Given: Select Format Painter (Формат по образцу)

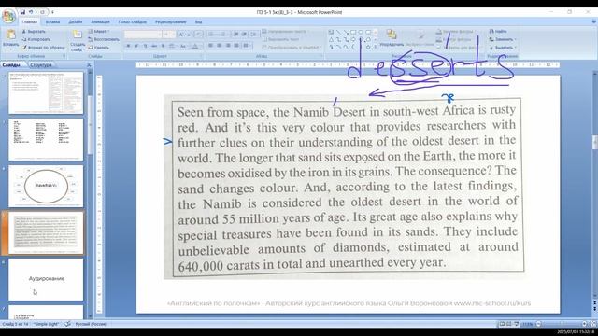Looking at the screenshot, I should pyautogui.click(x=43, y=48).
